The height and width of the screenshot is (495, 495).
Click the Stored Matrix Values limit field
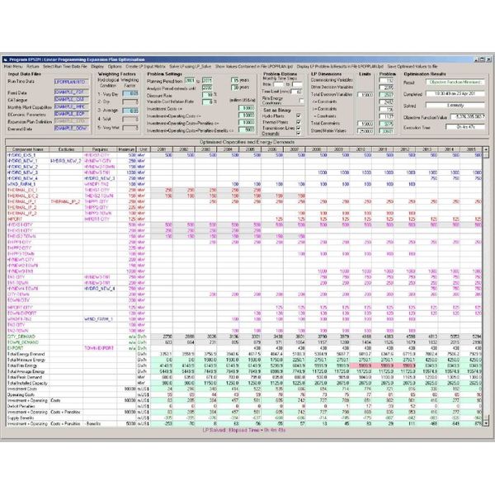(365, 131)
